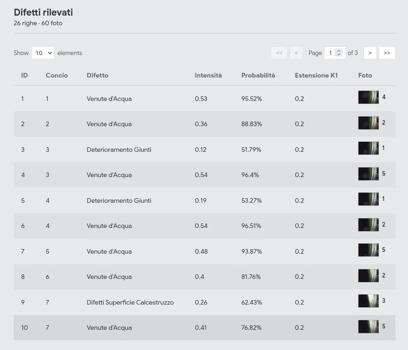The image size is (408, 350).
Task: Open photo thumbnail for defect ID 2
Action: (x=369, y=123)
